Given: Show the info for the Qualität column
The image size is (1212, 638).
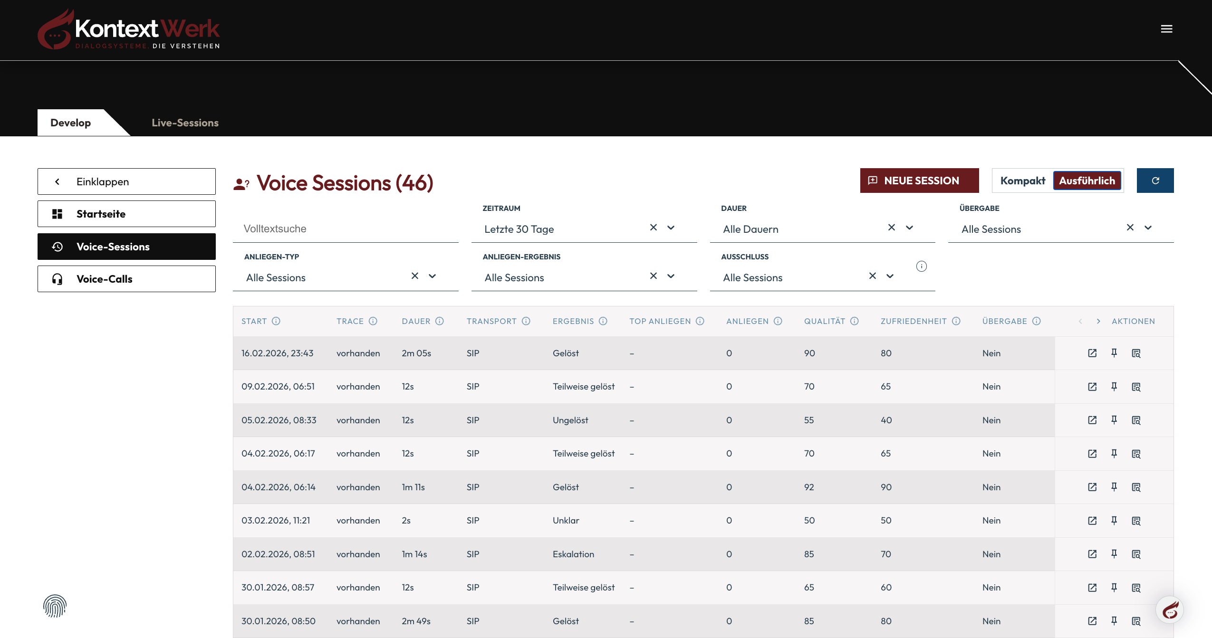Looking at the screenshot, I should (855, 321).
